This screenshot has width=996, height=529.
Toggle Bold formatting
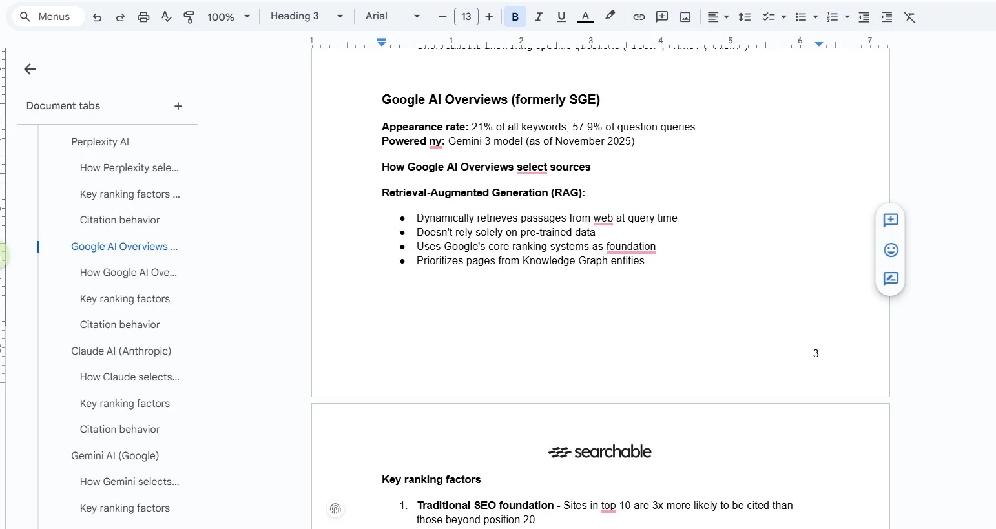515,17
